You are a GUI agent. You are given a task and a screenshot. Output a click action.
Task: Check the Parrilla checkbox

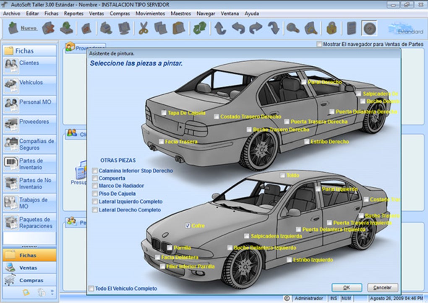coord(170,248)
